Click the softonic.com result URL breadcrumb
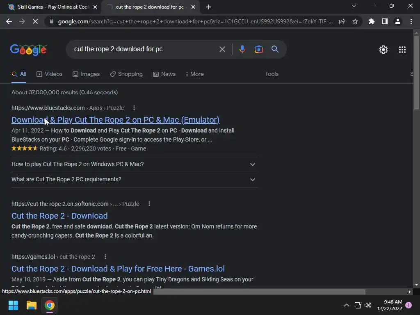The width and height of the screenshot is (420, 315). (75, 204)
